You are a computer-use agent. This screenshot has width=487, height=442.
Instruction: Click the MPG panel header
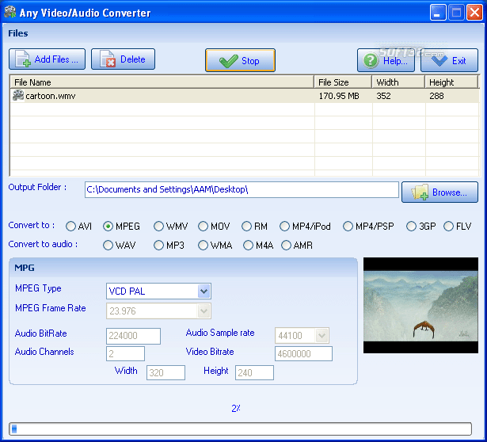point(183,268)
